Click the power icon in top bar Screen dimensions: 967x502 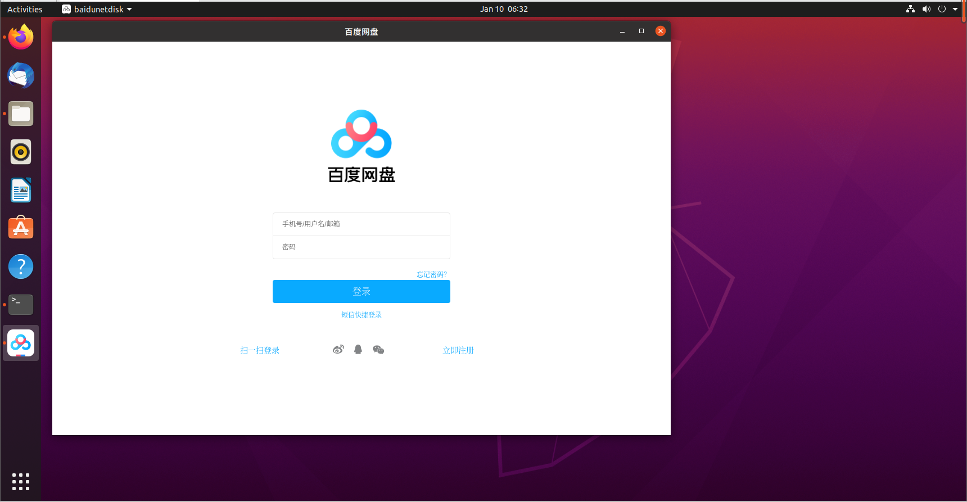point(942,9)
